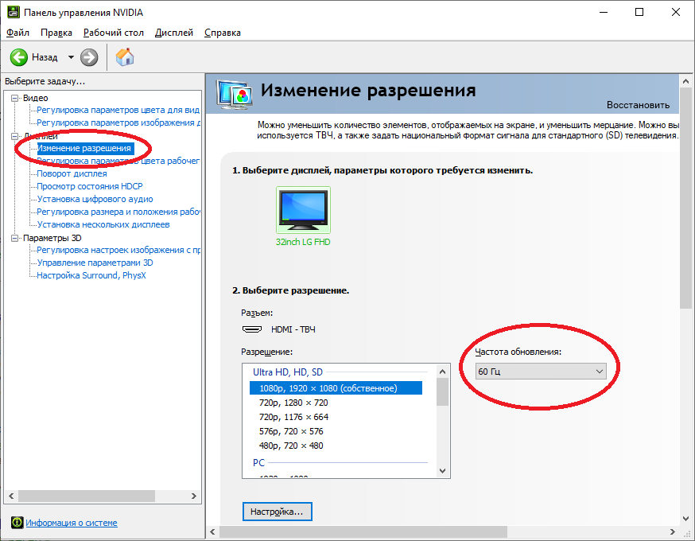695x541 pixels.
Task: Open Управление параметрами 3D tree item
Action: click(x=95, y=263)
